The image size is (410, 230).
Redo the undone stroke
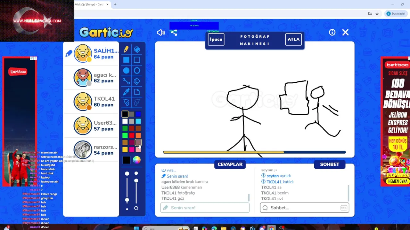pos(137,103)
